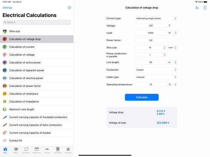Open the Conversion tab icon
This screenshot has height=157, width=210.
(x=26, y=150)
